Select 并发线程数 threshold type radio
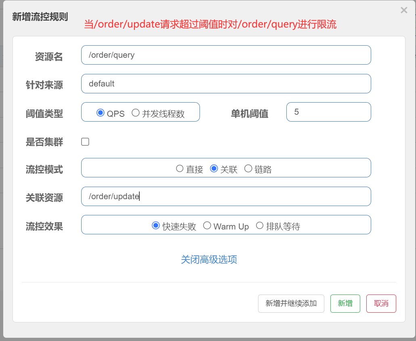Screen dimensions: 416x341 pos(136,113)
